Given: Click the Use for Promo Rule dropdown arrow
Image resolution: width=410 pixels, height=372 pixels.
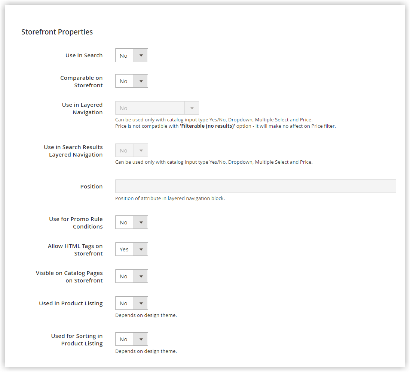Looking at the screenshot, I should point(141,222).
